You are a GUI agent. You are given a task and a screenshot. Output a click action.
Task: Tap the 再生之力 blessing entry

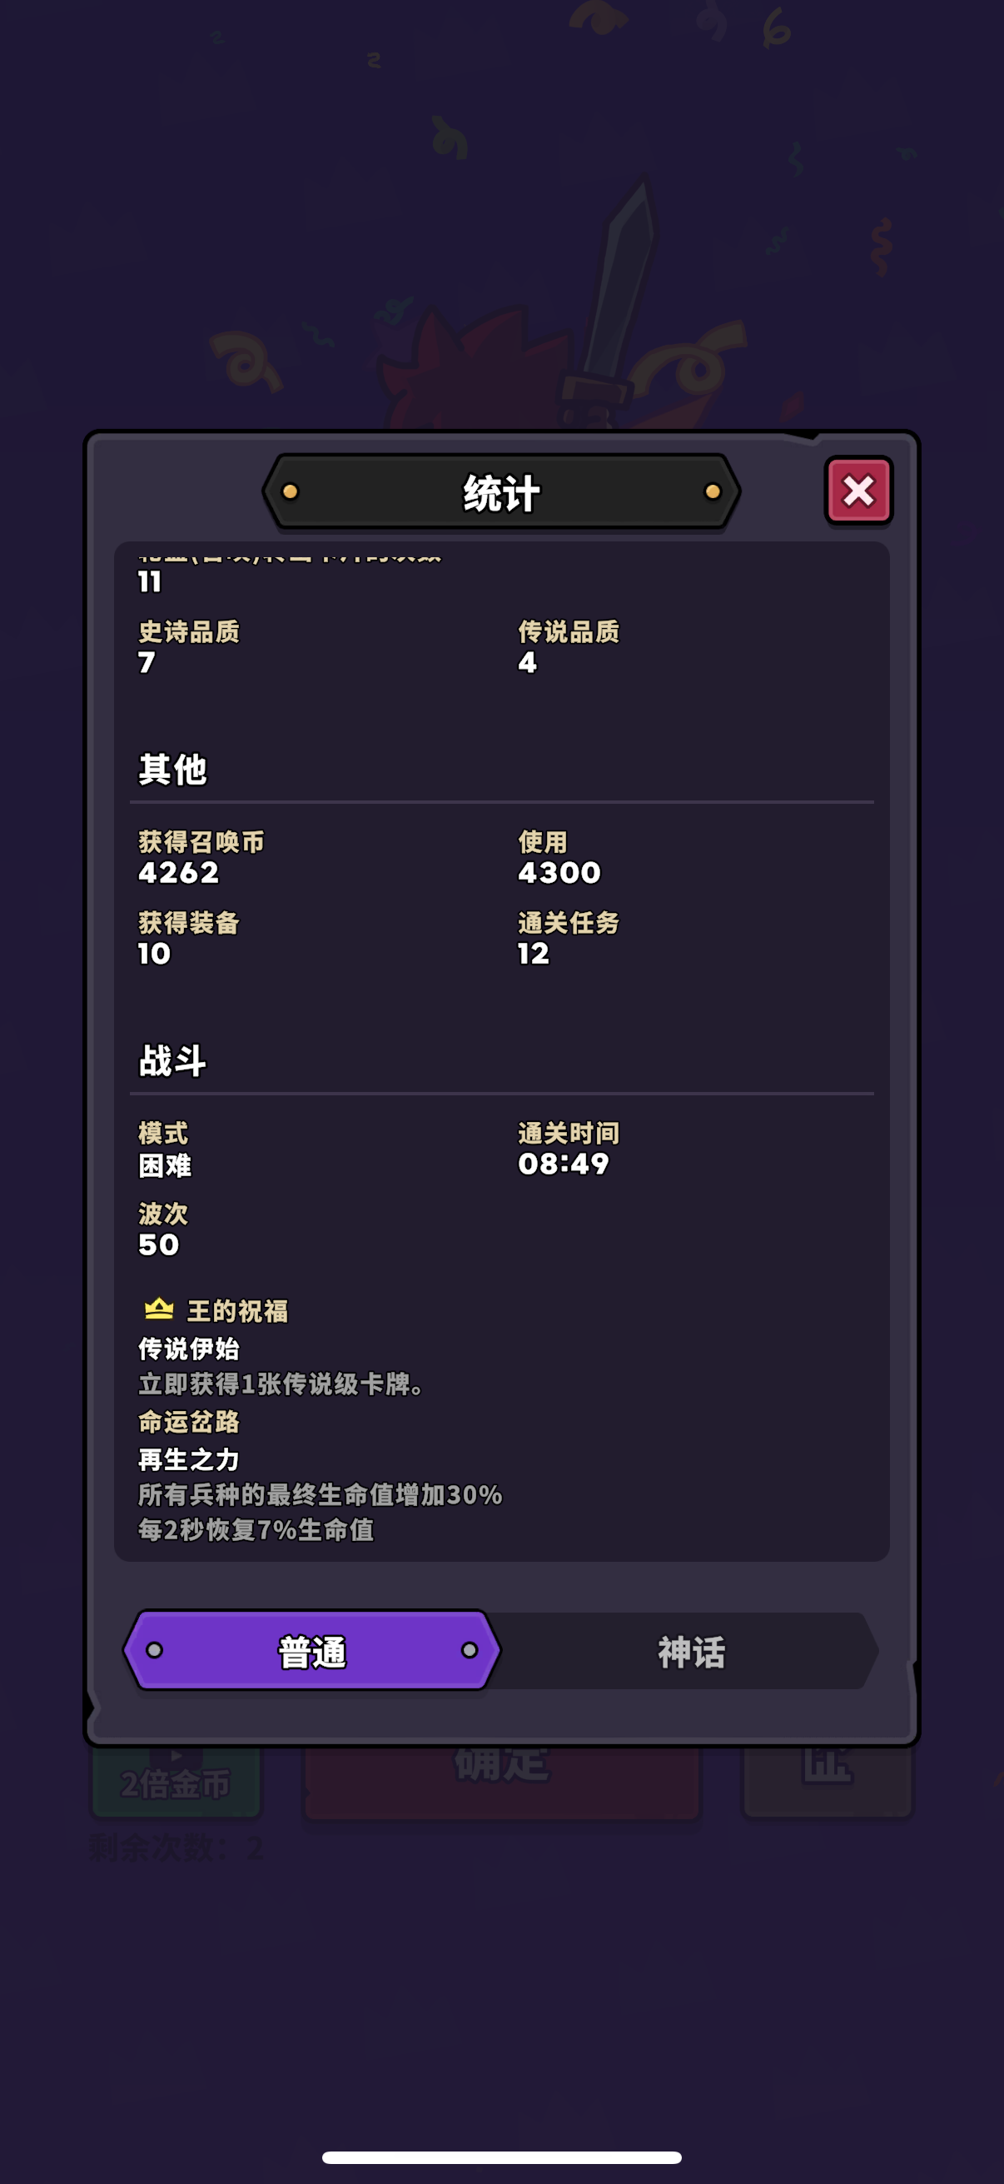321,1493
